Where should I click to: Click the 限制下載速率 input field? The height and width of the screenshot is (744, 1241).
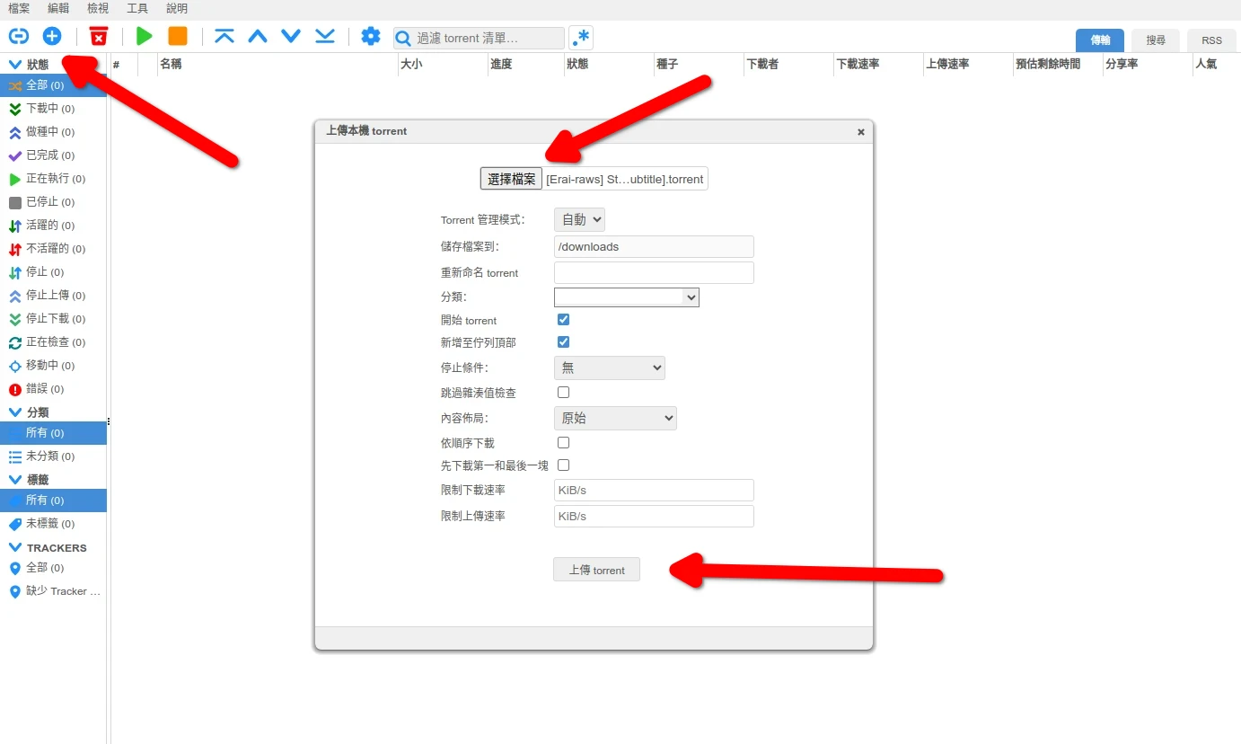tap(654, 490)
